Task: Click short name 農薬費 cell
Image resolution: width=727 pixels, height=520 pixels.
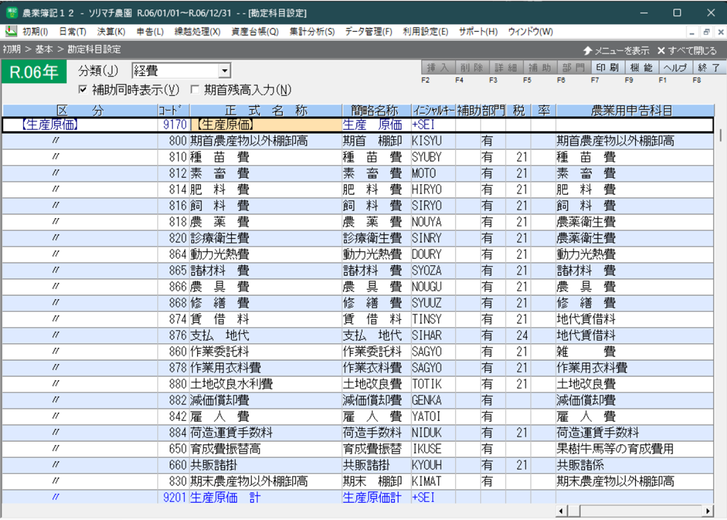Action: click(x=376, y=222)
